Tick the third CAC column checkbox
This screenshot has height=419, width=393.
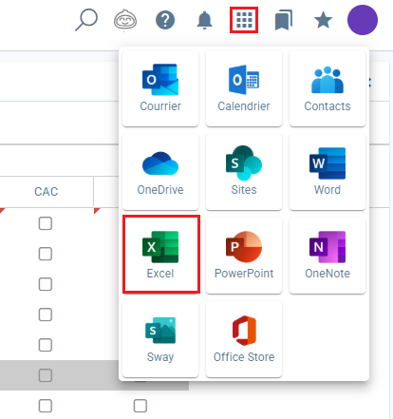click(x=46, y=284)
